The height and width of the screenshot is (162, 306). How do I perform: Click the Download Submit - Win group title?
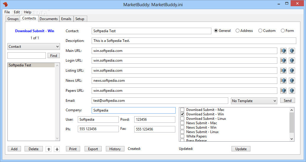point(35,31)
